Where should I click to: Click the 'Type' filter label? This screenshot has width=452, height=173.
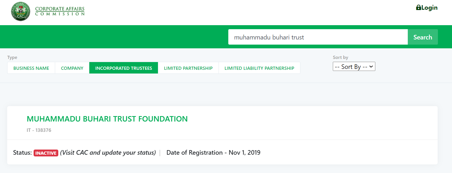click(12, 57)
